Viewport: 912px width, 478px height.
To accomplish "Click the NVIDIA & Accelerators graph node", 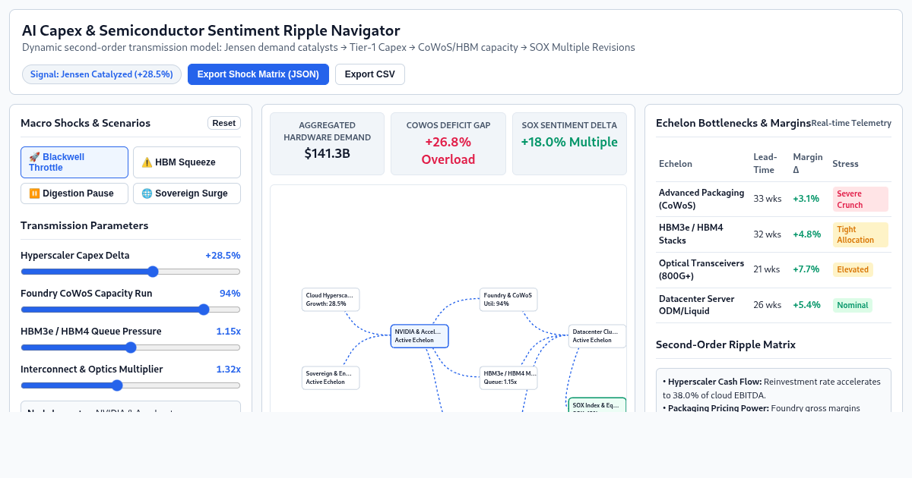I will [x=420, y=336].
